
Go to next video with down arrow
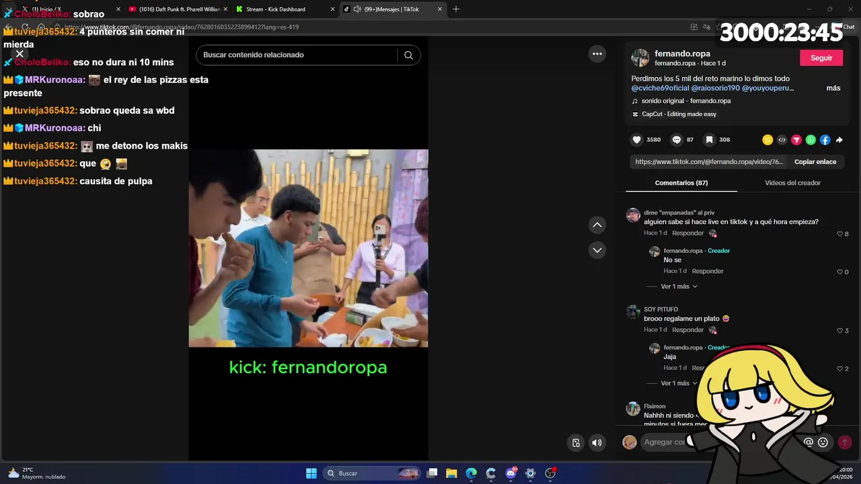(597, 250)
